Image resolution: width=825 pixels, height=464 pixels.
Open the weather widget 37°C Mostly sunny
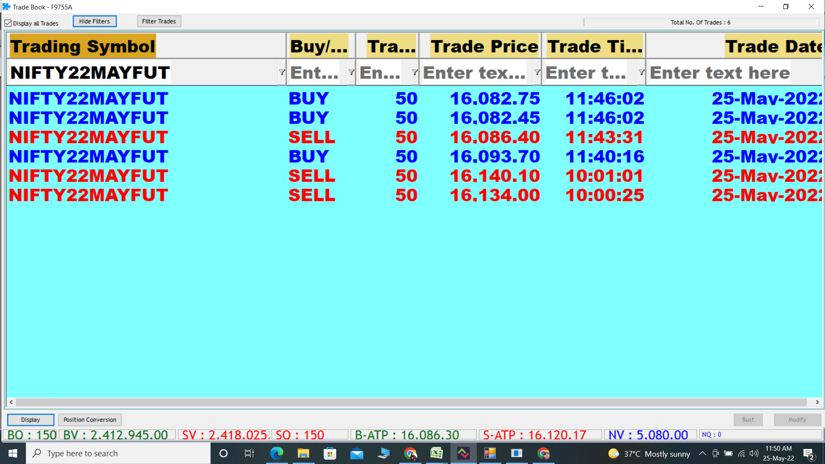649,454
